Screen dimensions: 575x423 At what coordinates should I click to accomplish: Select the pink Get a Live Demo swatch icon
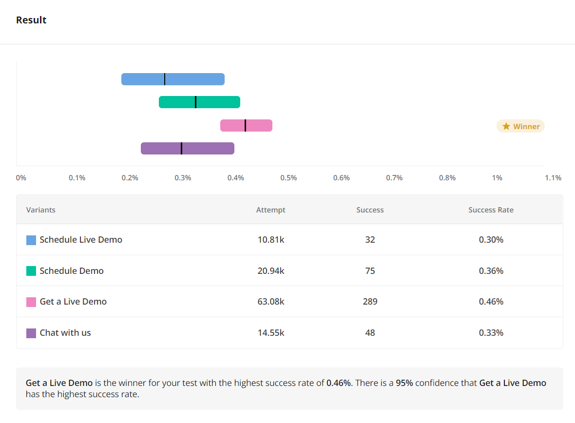point(31,302)
